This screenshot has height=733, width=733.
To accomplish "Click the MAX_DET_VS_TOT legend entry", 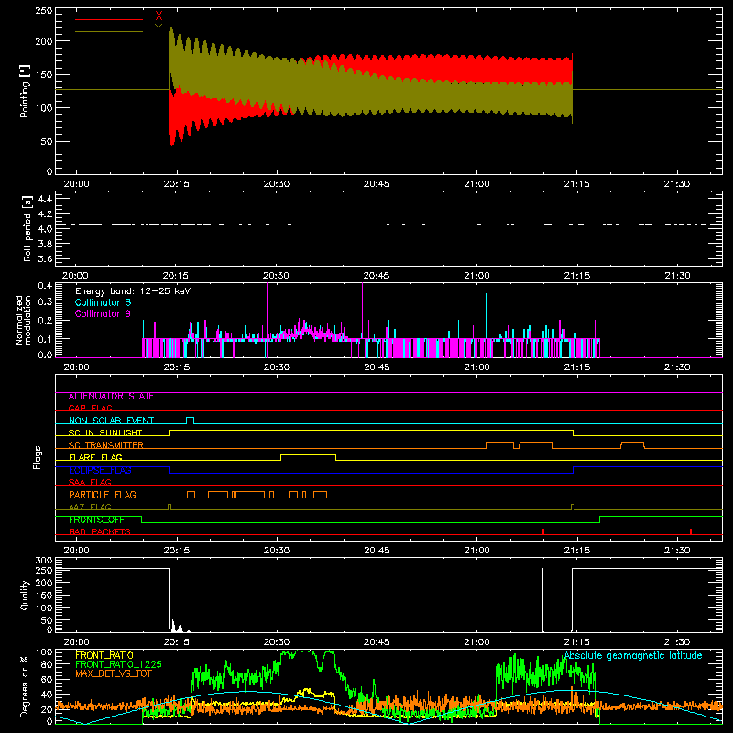I will 114,673.
